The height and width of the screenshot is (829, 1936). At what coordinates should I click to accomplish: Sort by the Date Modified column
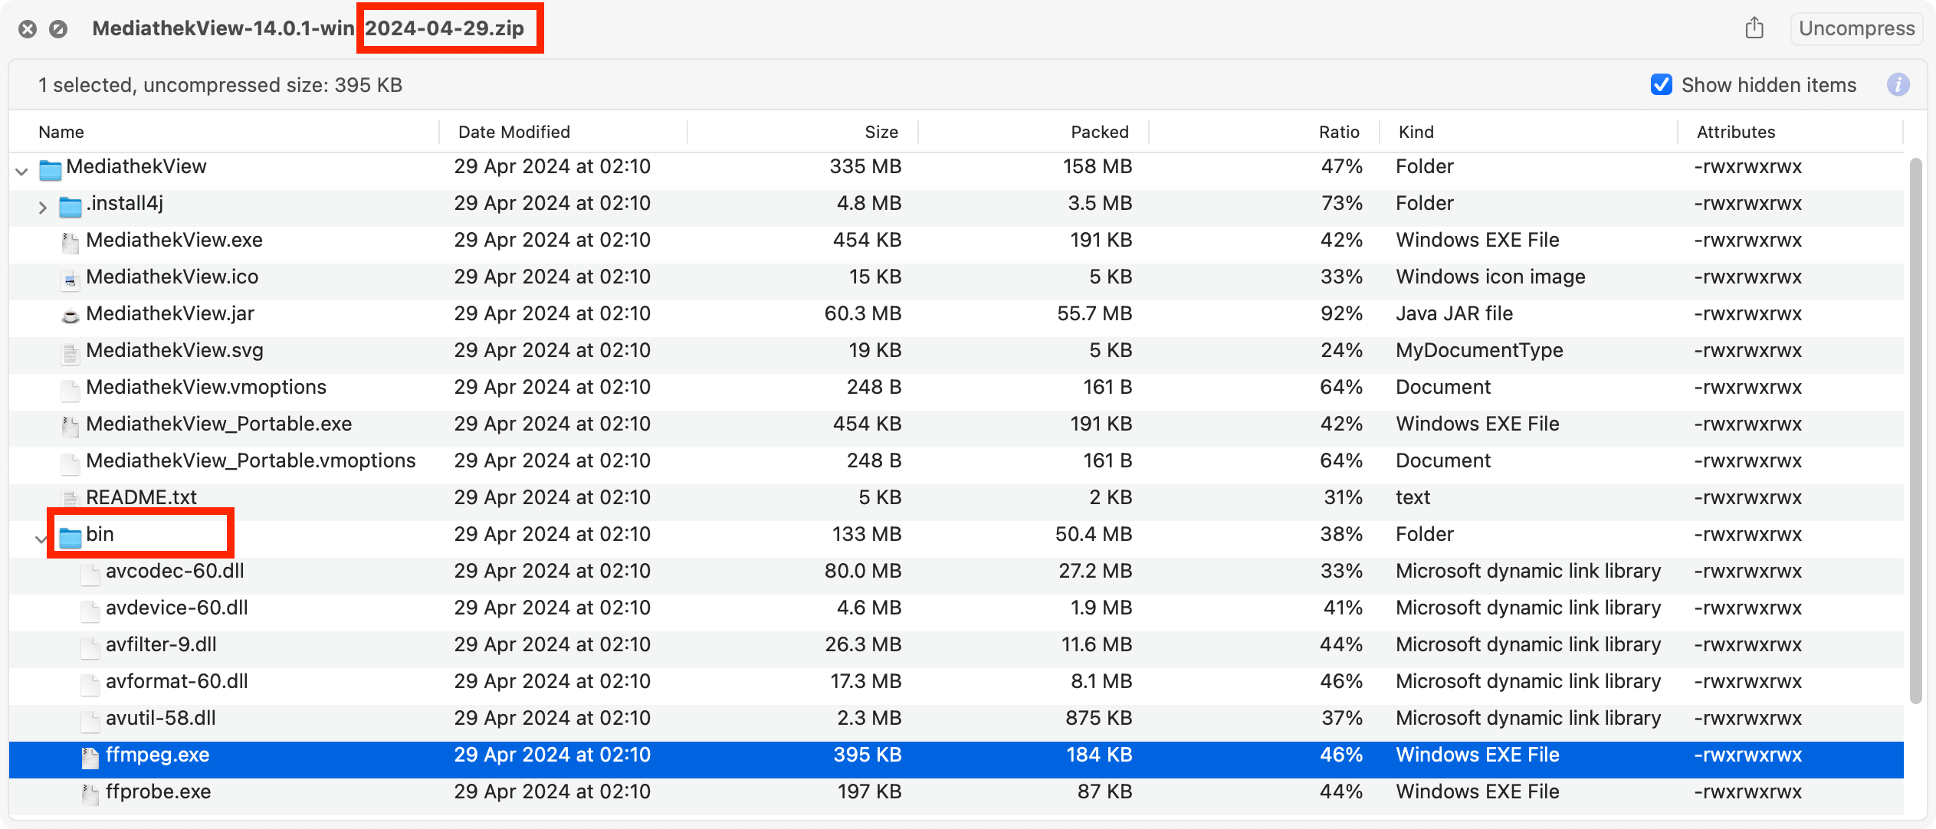click(x=514, y=132)
